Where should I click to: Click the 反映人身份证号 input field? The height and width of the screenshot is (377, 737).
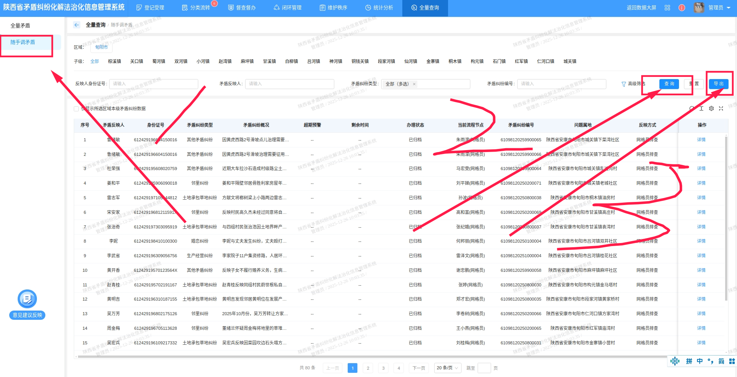pyautogui.click(x=153, y=84)
